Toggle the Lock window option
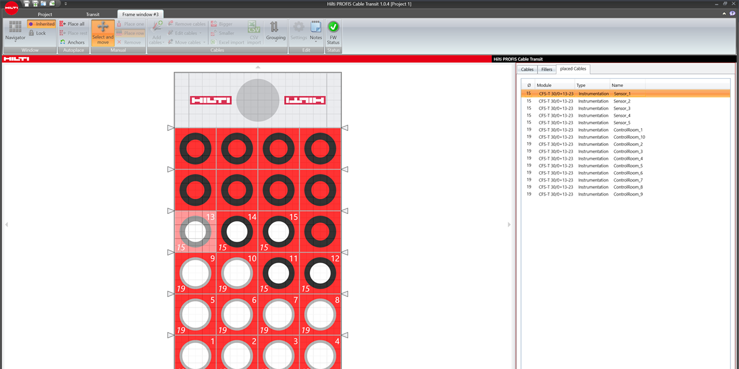 (37, 33)
